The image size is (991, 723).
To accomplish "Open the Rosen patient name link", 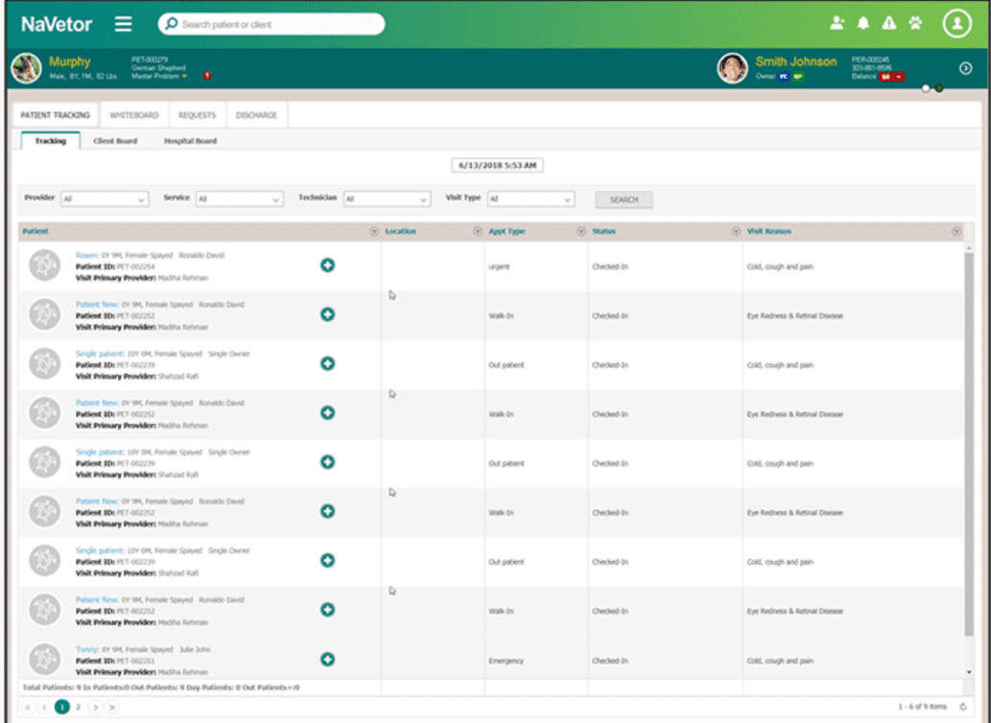I will point(86,255).
